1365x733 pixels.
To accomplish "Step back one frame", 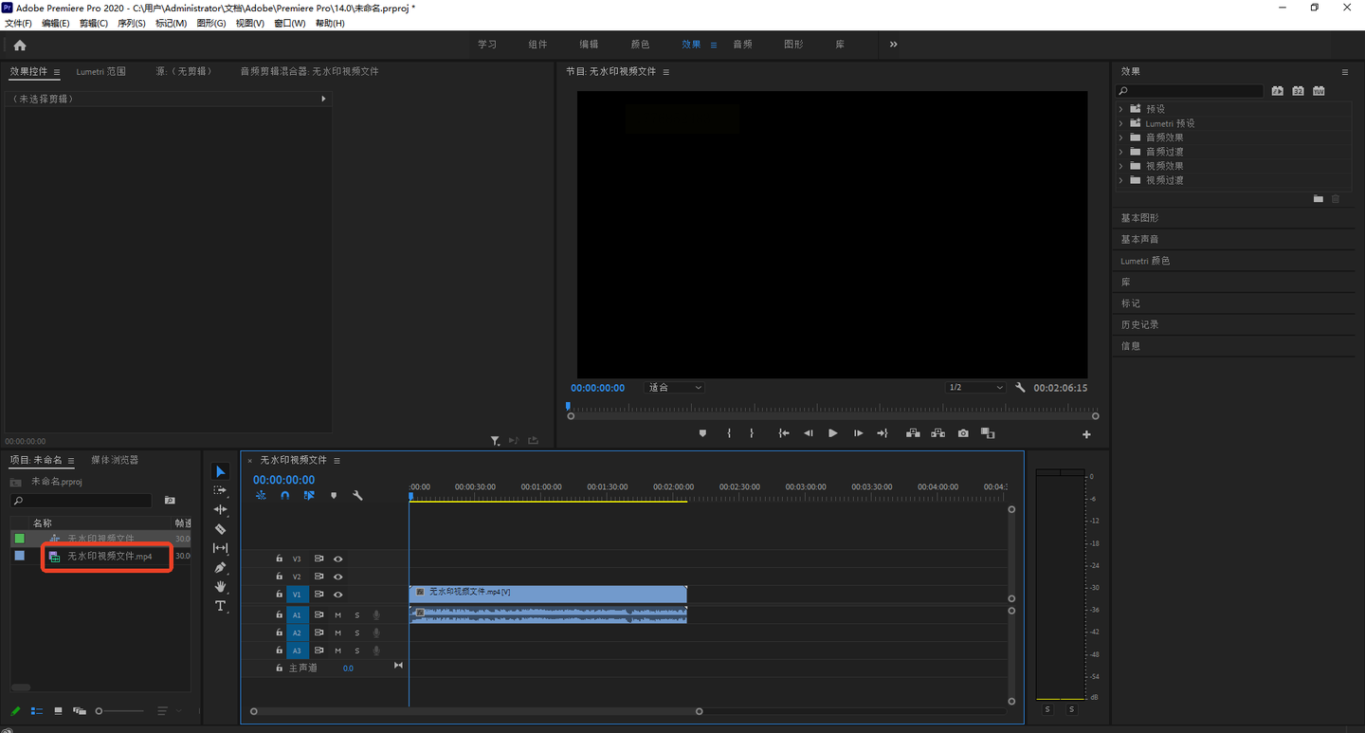I will [809, 433].
